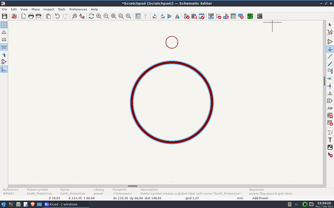Image resolution: width=334 pixels, height=208 pixels.
Task: Zoom to fit the page
Action: (114, 16)
